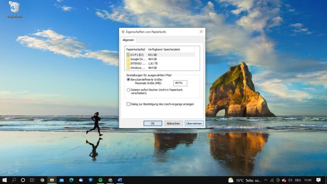Select the D1-P1 (D:) drive row
This screenshot has width=327, height=184.
160,55
